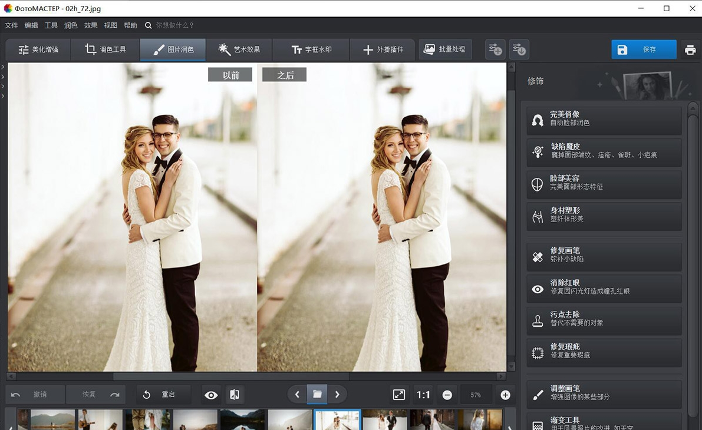Open the 文件 menu
This screenshot has height=430, width=702.
pos(11,25)
